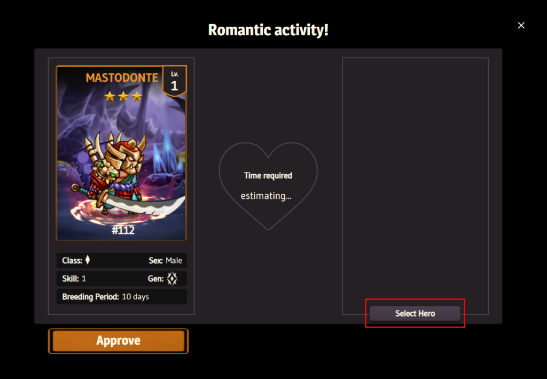The height and width of the screenshot is (379, 547).
Task: Click the #112 hero number label
Action: pyautogui.click(x=123, y=230)
